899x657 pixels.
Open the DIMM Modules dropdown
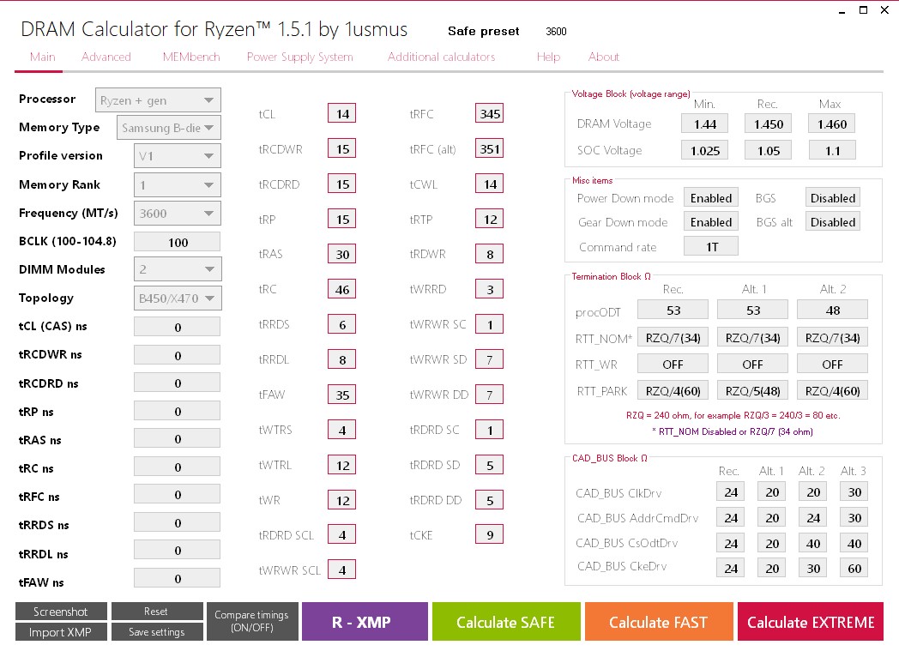[178, 269]
